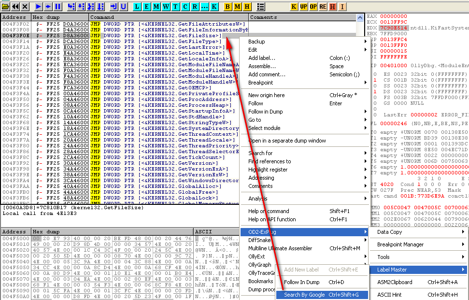The image size is (469, 300).
Task: Open References via cyan R button
Action: (x=195, y=6)
